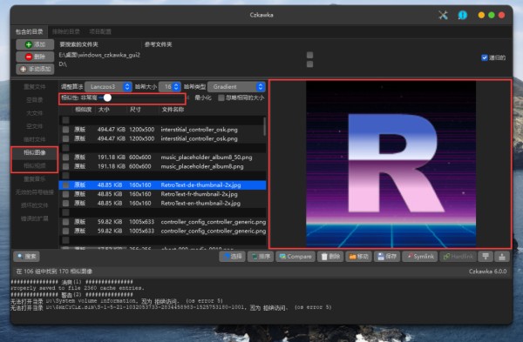The image size is (523, 342).
Task: Click the similarity slider handle
Action: pyautogui.click(x=107, y=97)
